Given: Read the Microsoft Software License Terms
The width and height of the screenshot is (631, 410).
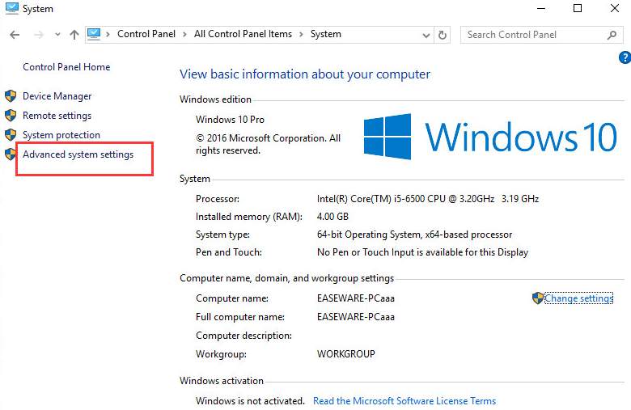Looking at the screenshot, I should [x=404, y=401].
